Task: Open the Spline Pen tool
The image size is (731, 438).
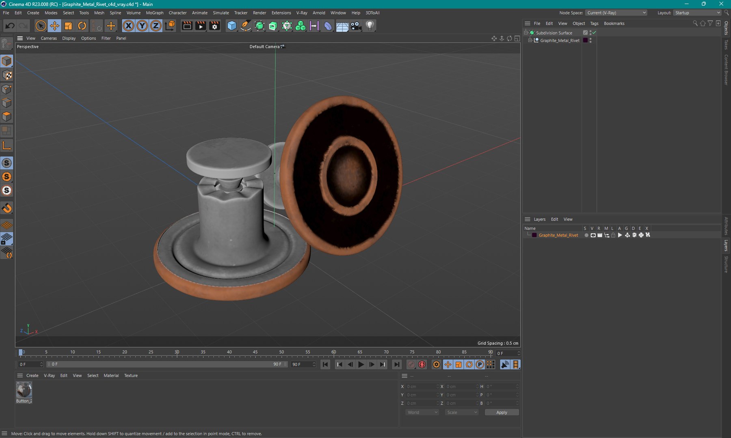Action: coord(246,26)
